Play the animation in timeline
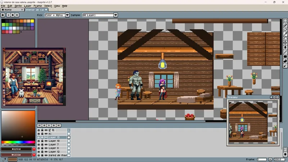Screen dimensions: 288x162 (49, 125)
